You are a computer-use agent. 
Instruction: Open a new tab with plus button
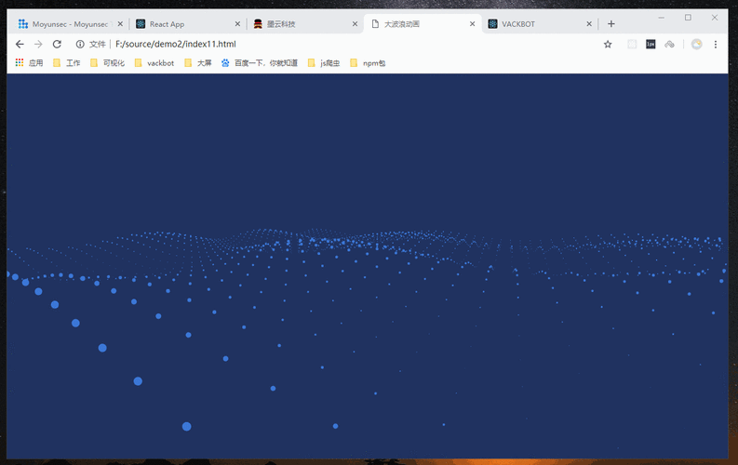[x=611, y=24]
